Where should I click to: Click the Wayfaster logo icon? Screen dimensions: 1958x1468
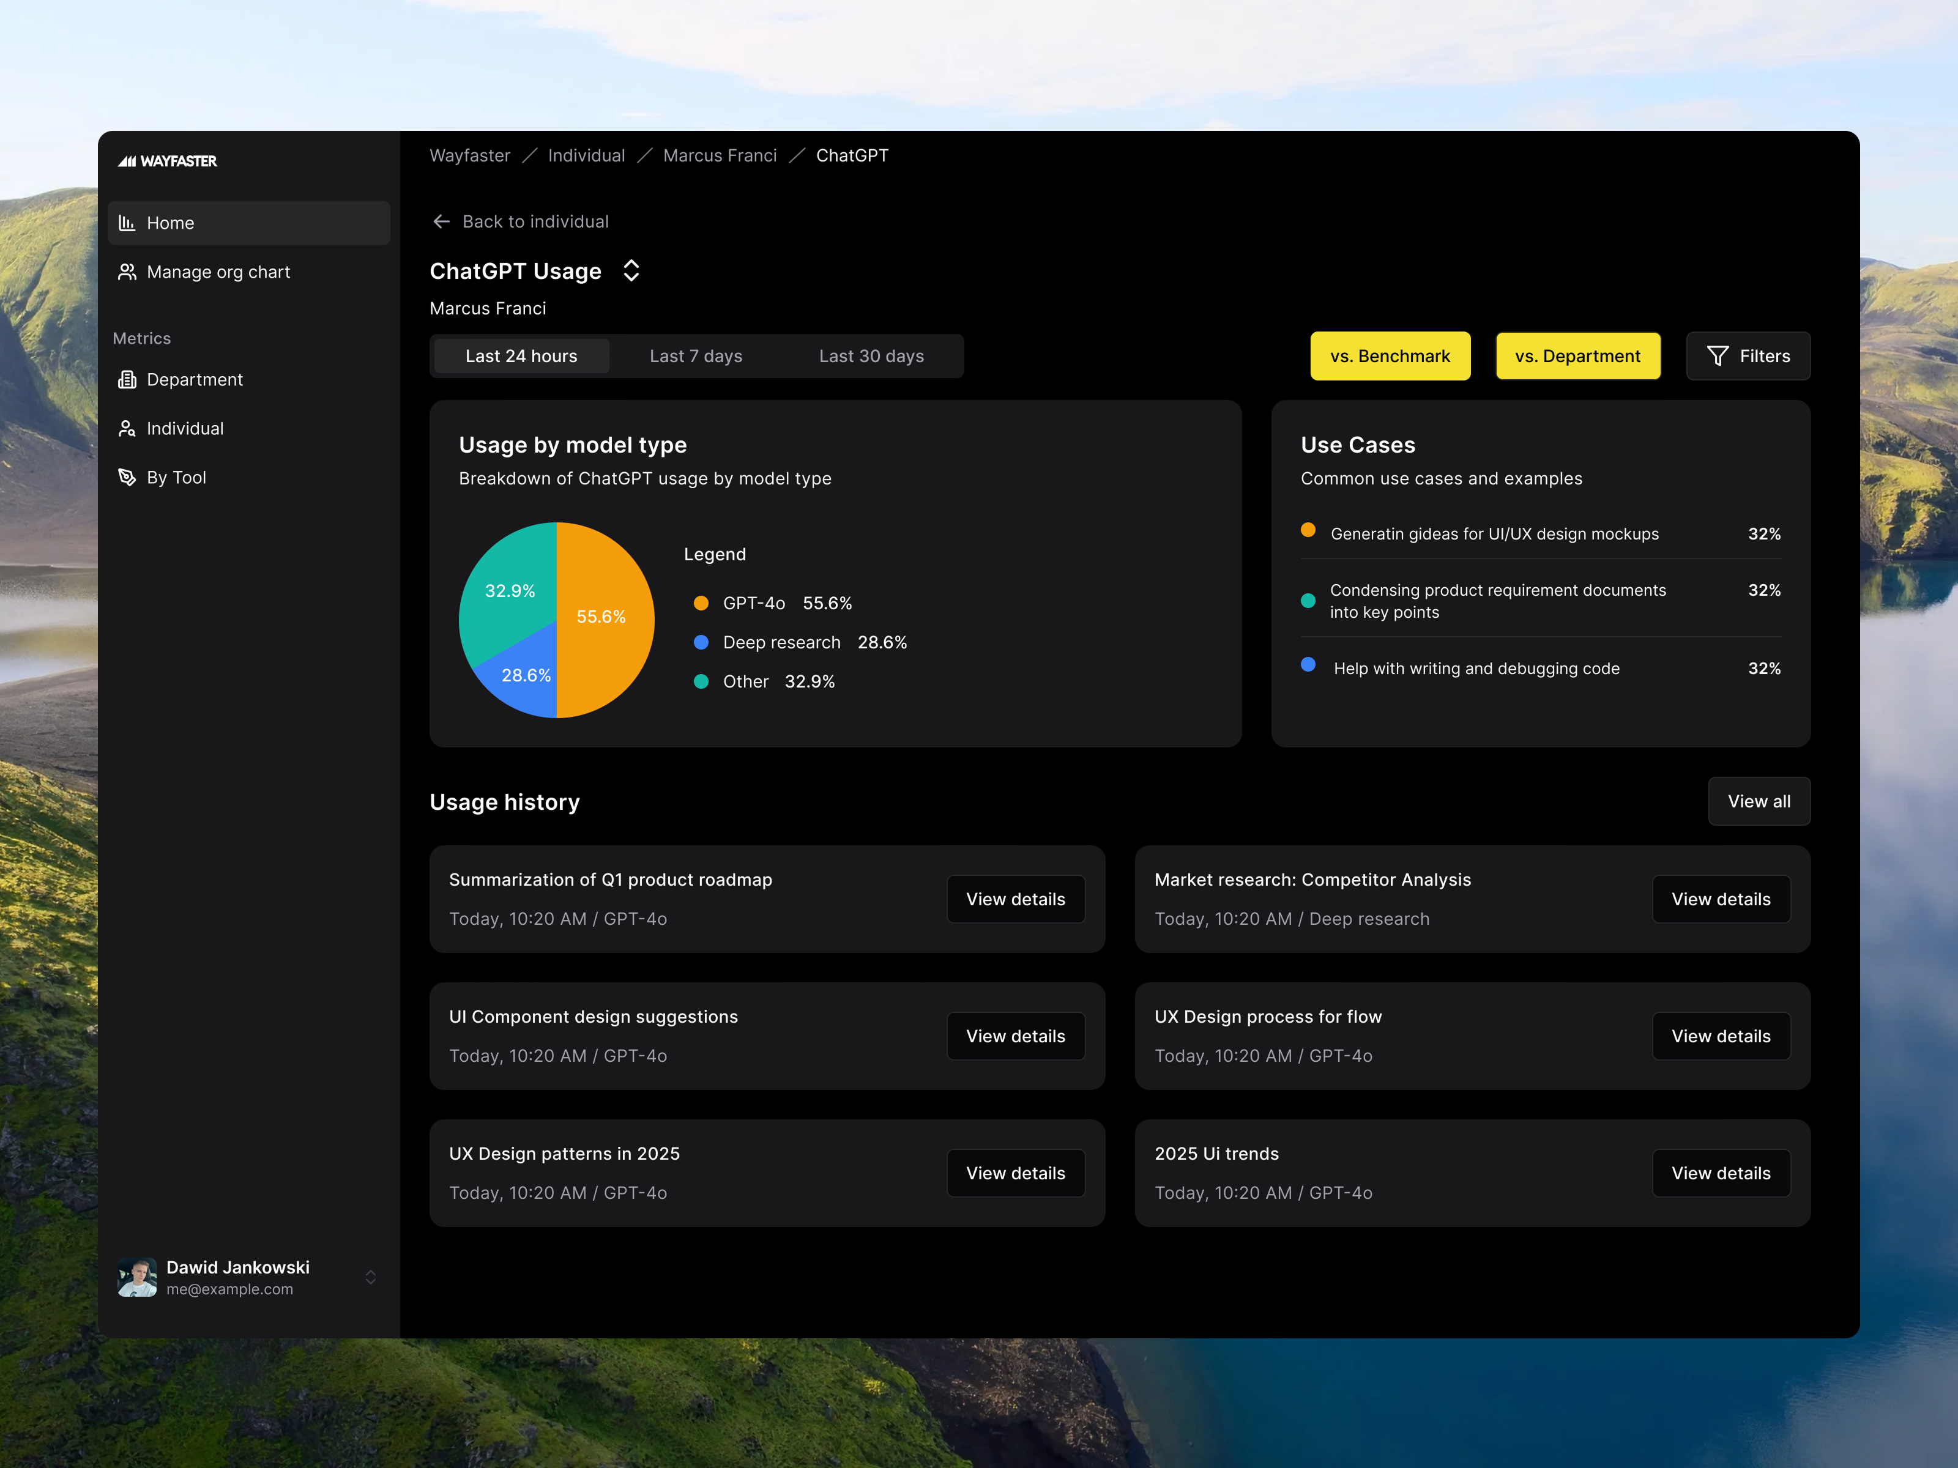[127, 161]
